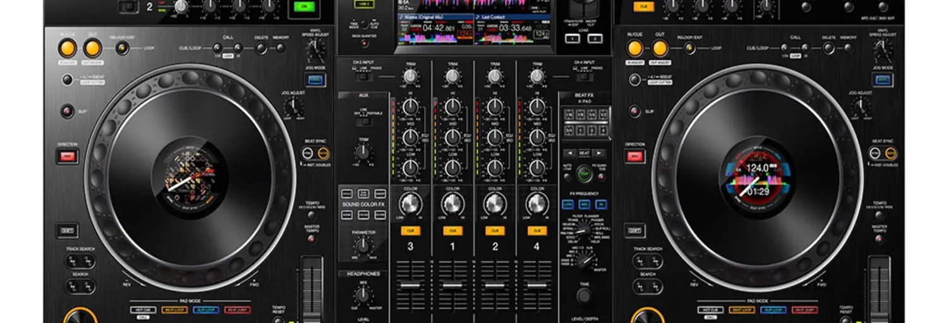The height and width of the screenshot is (323, 948).
Task: Click the channel 2 volume fader
Action: tap(495, 286)
